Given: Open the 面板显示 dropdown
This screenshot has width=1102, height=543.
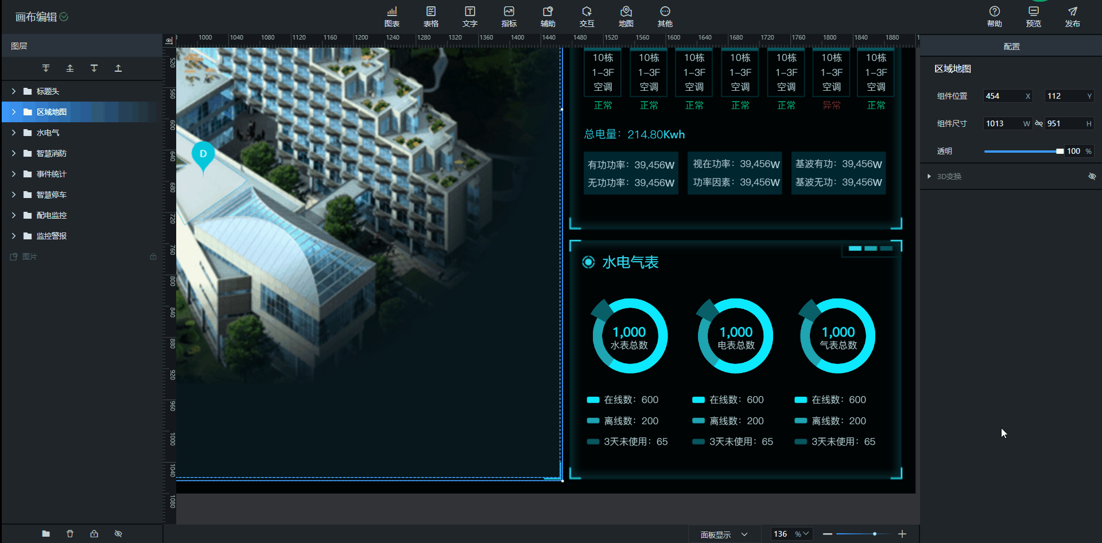Looking at the screenshot, I should pos(724,534).
